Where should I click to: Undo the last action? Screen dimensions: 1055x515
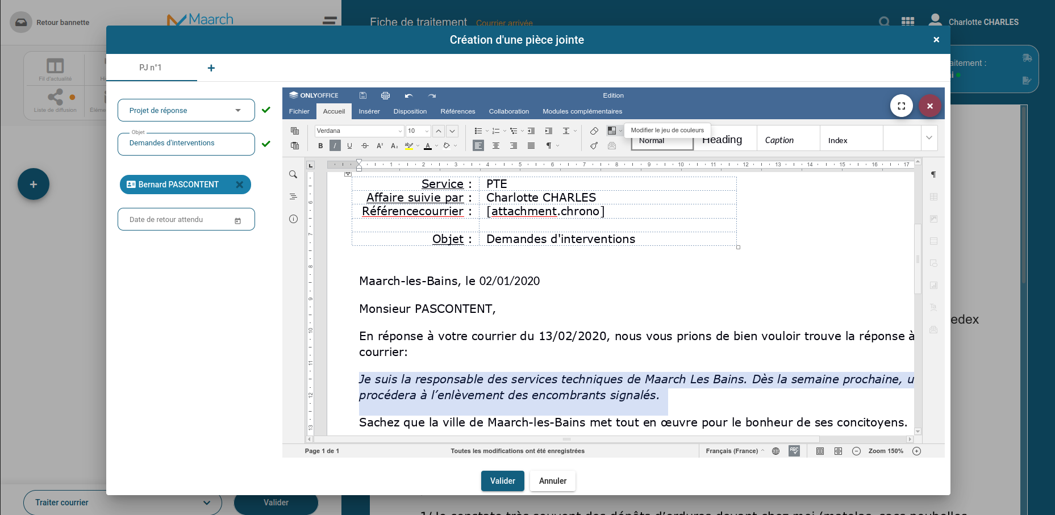(408, 95)
